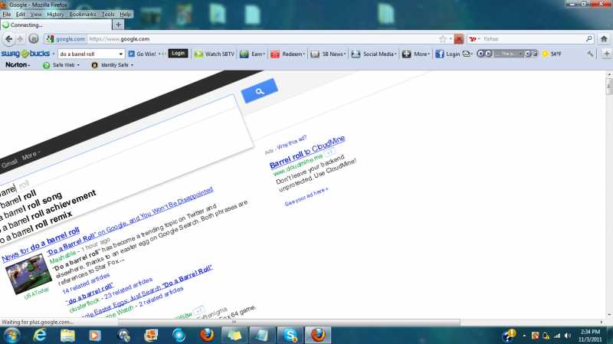Screen dimensions: 613x344
Task: Open toolbar options wrench icon
Action: tap(590, 54)
